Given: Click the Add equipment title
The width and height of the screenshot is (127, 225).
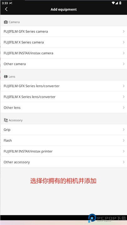Looking at the screenshot, I should click(x=63, y=9).
